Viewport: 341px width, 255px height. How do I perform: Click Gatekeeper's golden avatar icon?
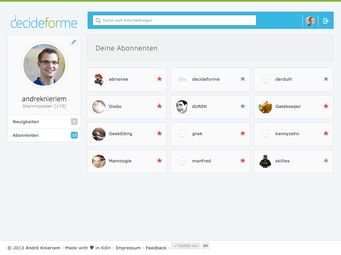(x=265, y=107)
